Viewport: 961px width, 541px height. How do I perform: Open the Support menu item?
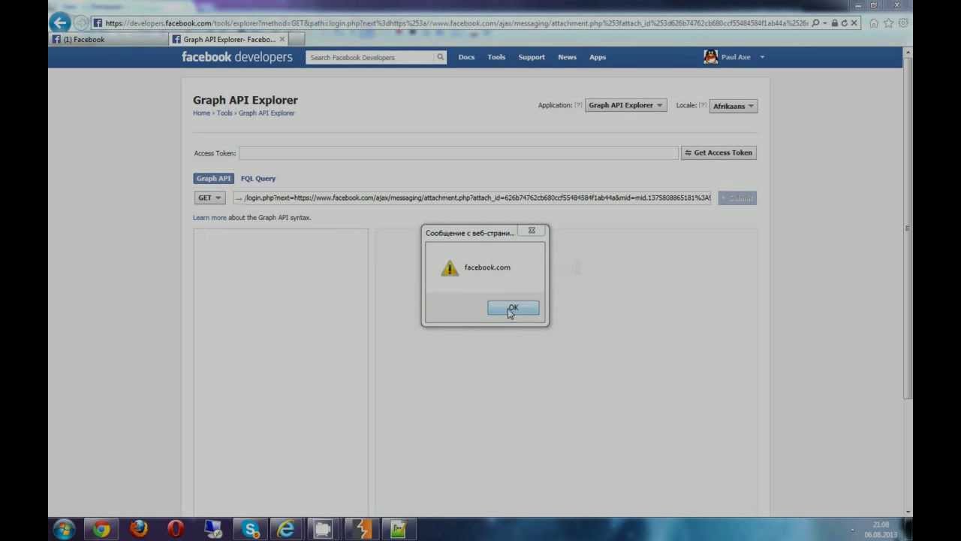pyautogui.click(x=532, y=57)
